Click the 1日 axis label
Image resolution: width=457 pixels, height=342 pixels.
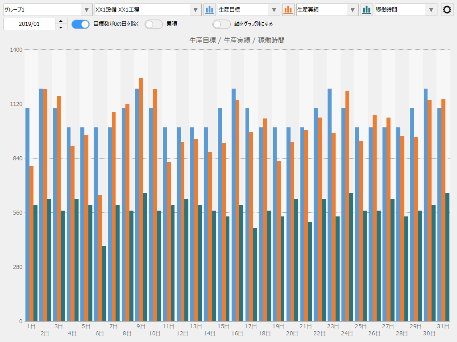coord(31,326)
